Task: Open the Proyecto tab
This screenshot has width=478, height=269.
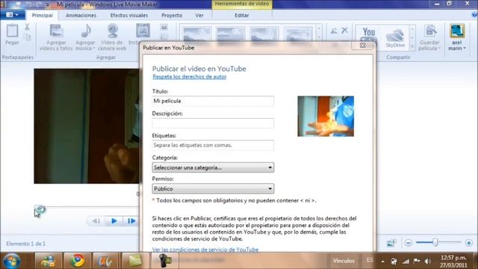Action: point(172,15)
